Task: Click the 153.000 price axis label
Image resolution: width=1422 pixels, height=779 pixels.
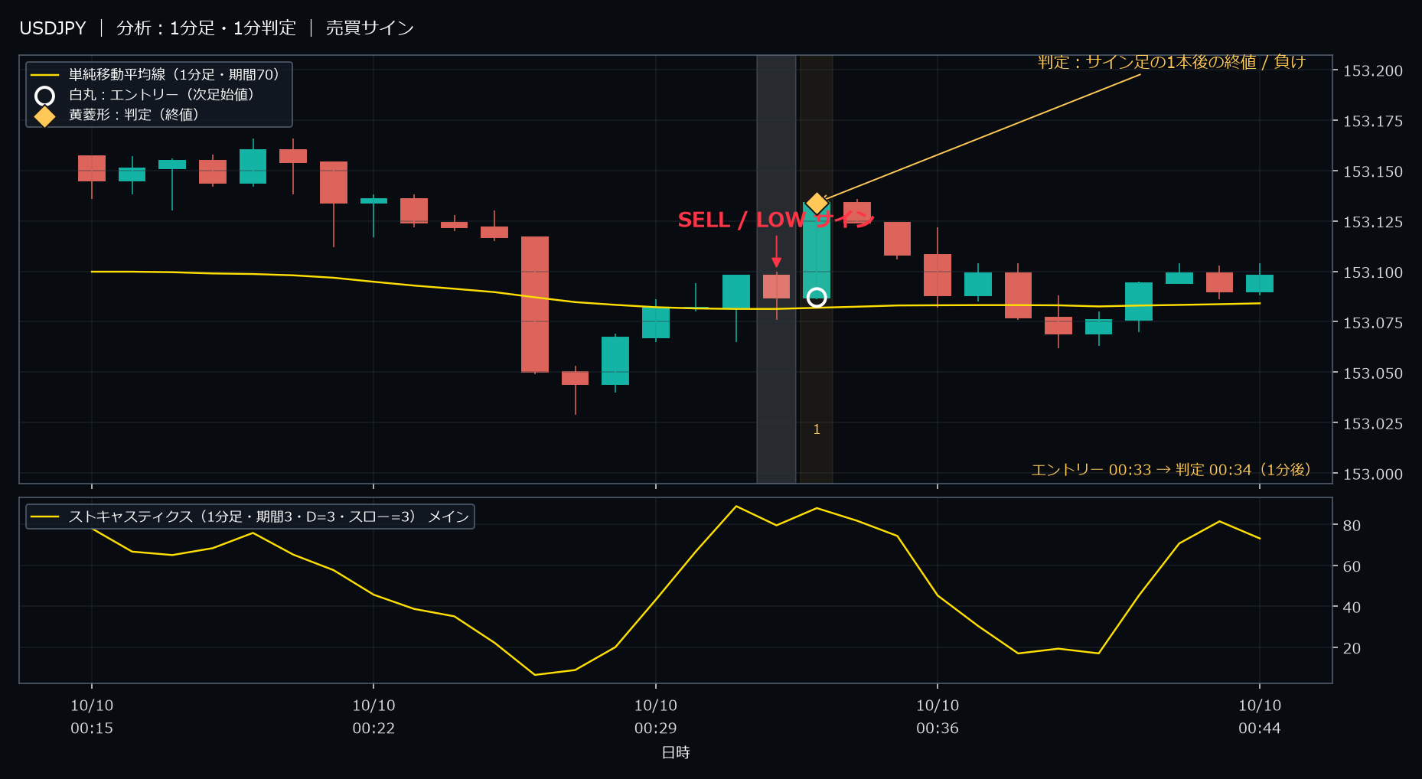Action: point(1373,474)
